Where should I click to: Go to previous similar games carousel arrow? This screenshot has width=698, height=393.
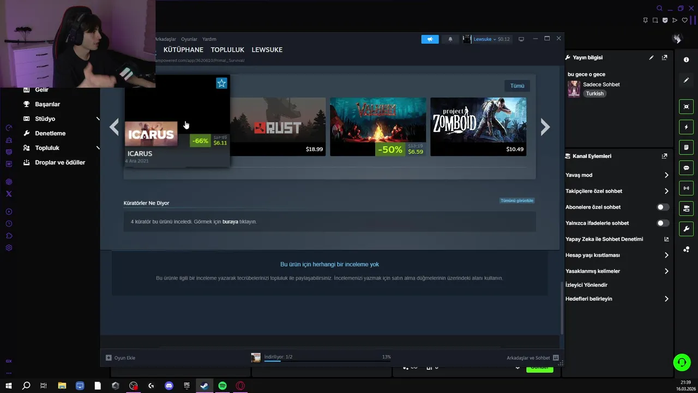114,127
